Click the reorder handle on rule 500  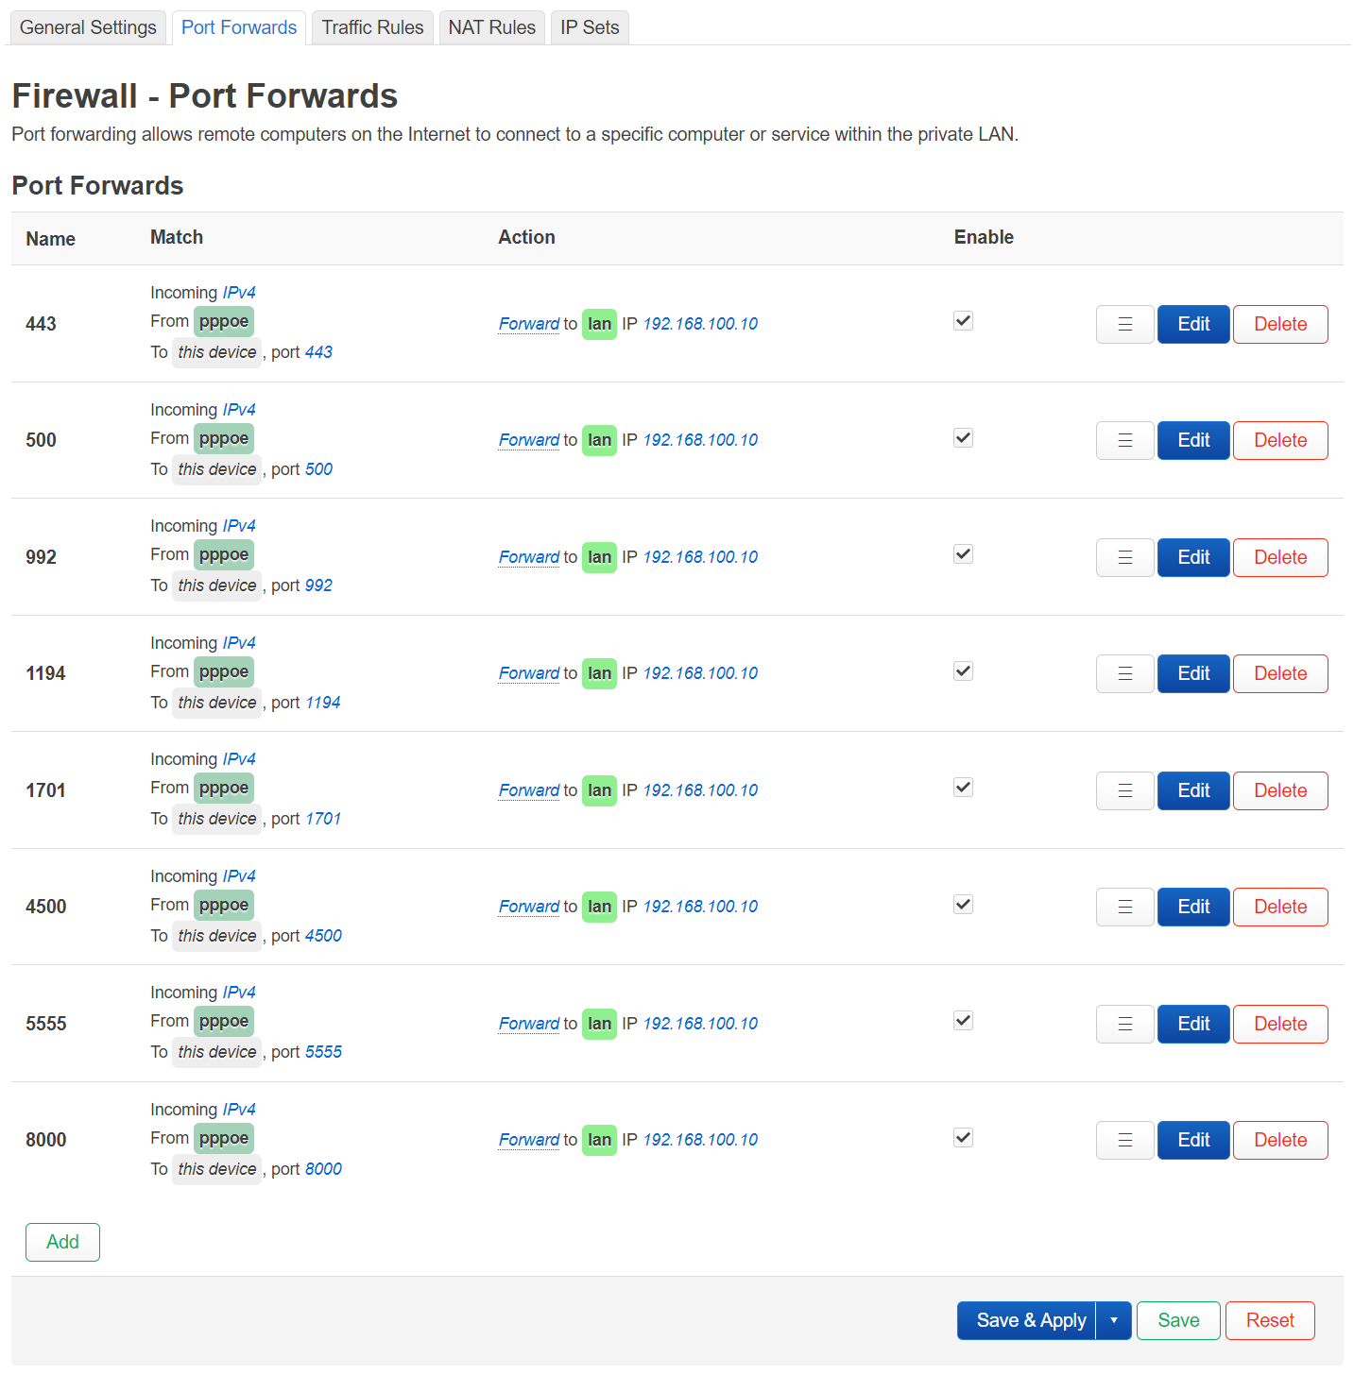(x=1124, y=440)
